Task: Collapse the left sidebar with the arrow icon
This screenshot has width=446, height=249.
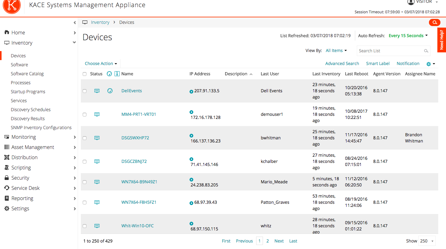Action: coord(75,23)
